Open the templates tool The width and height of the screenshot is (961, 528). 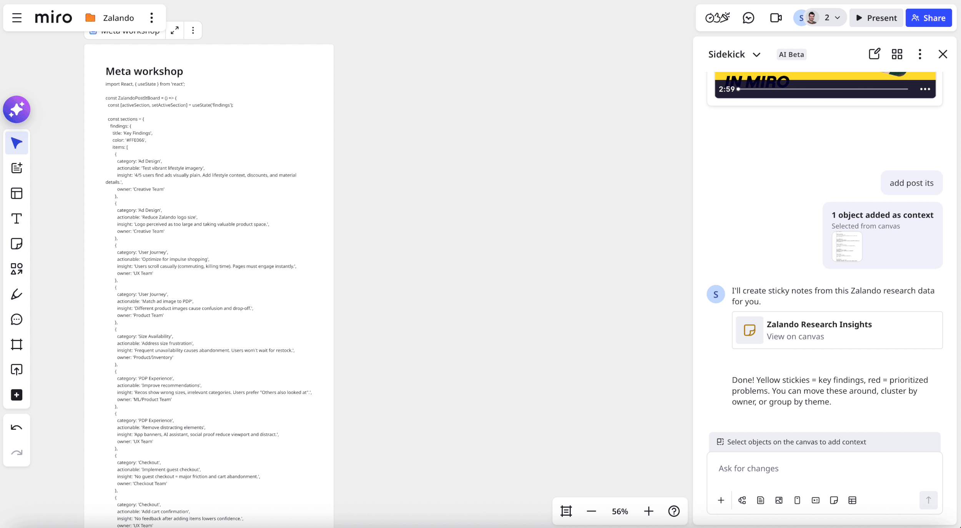(17, 193)
